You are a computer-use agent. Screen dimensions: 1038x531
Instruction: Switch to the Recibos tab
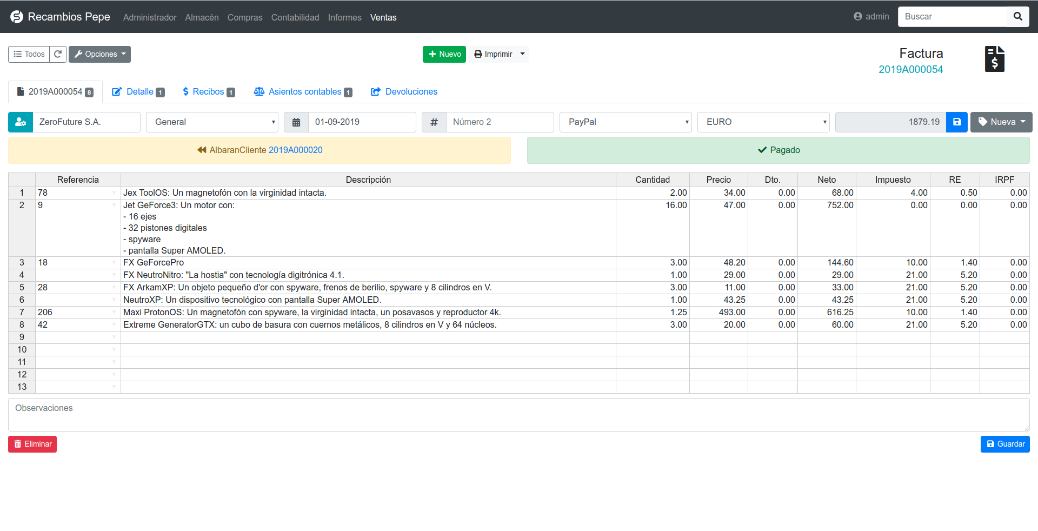(x=208, y=91)
